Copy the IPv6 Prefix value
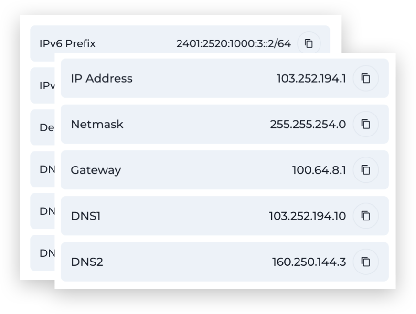 click(309, 43)
